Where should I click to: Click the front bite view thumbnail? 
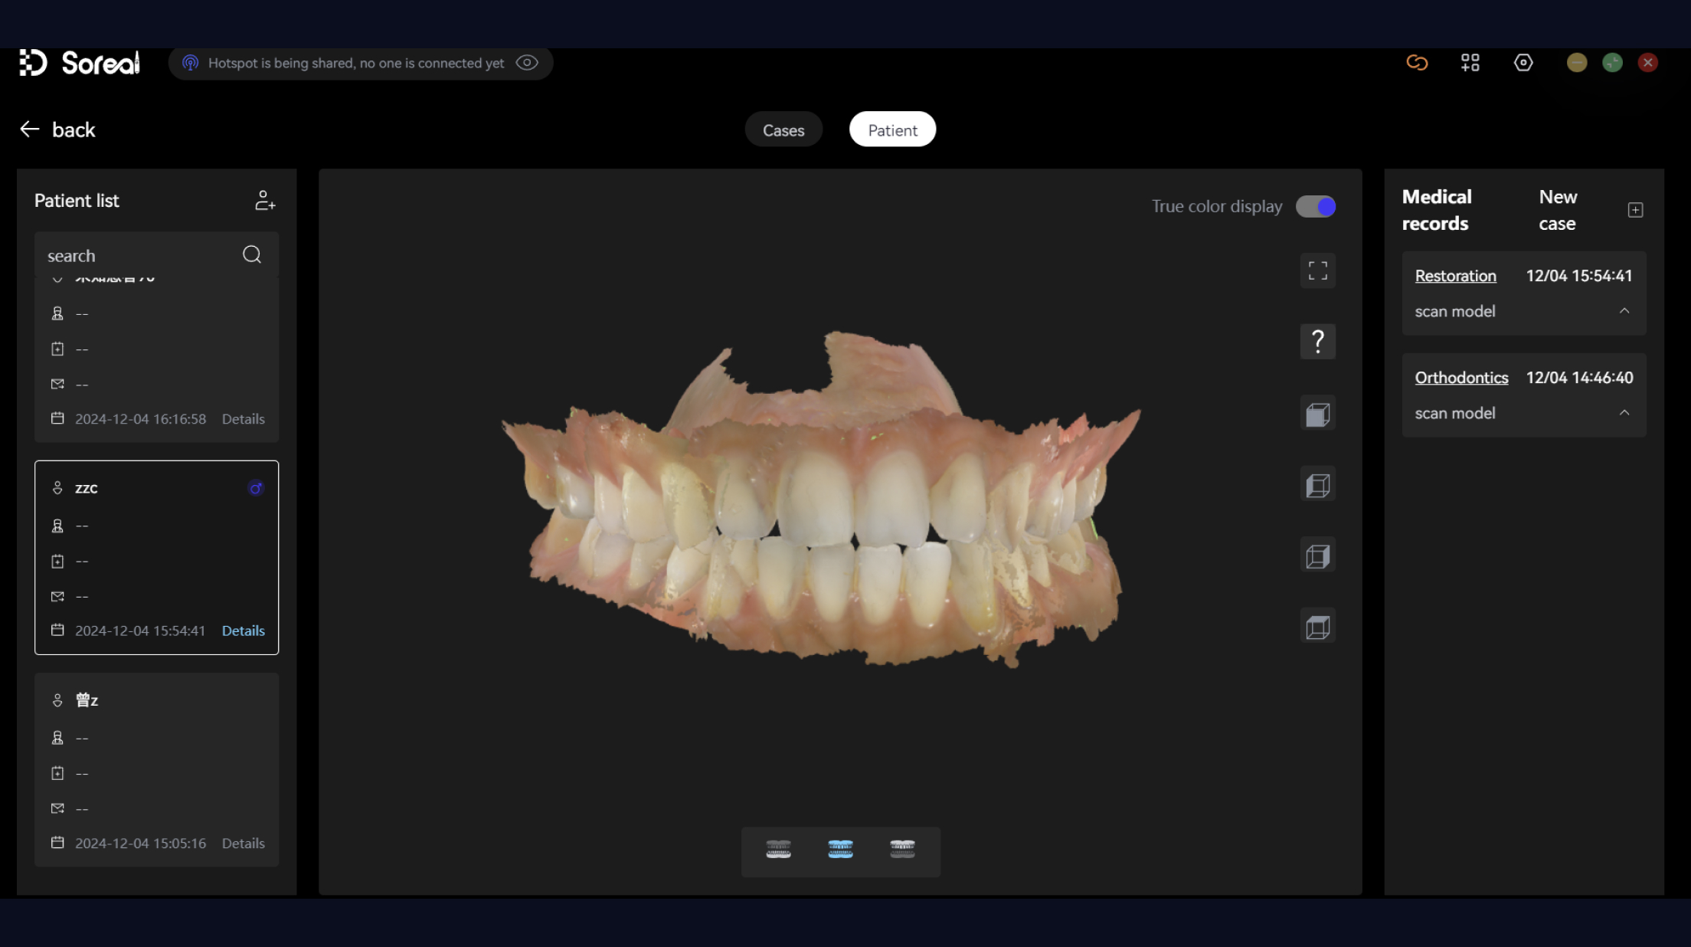841,850
